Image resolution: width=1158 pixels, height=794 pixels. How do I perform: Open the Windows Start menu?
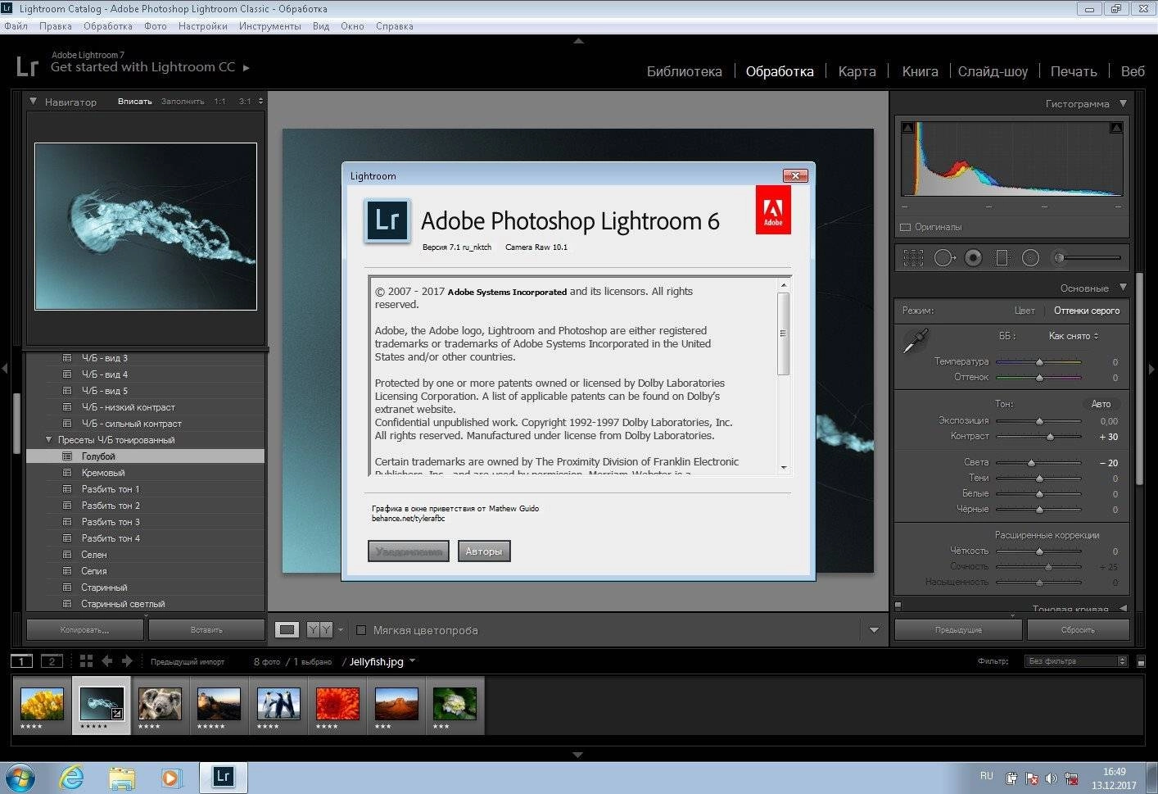[21, 777]
